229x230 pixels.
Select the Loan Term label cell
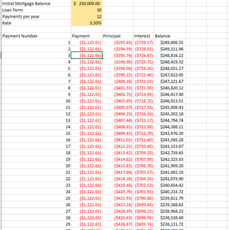tap(36, 10)
